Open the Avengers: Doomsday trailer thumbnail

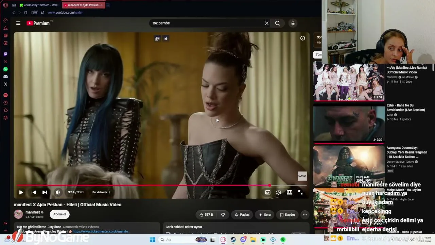tap(349, 165)
